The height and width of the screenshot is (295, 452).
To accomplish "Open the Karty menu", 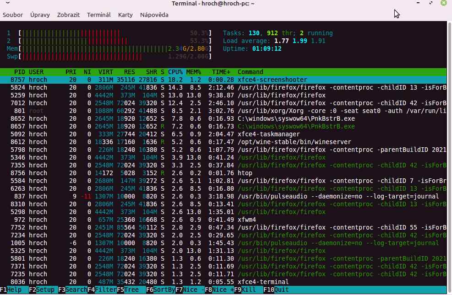I will click(x=125, y=15).
